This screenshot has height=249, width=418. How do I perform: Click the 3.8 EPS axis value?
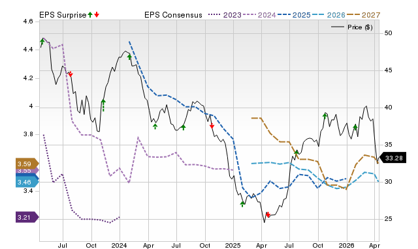27,134
